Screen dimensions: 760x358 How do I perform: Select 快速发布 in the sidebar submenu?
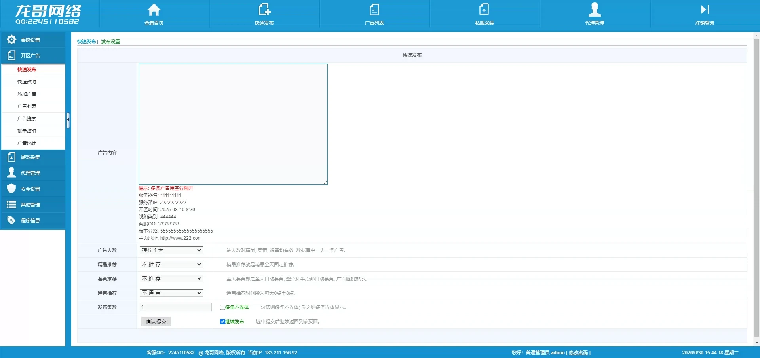[27, 70]
